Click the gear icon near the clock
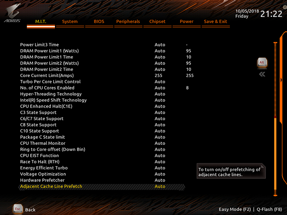Screen dimensions: 287x215 (x=285, y=7)
